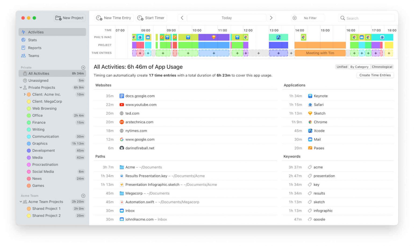
Task: Click the Start Timer stopwatch icon
Action: [140, 18]
